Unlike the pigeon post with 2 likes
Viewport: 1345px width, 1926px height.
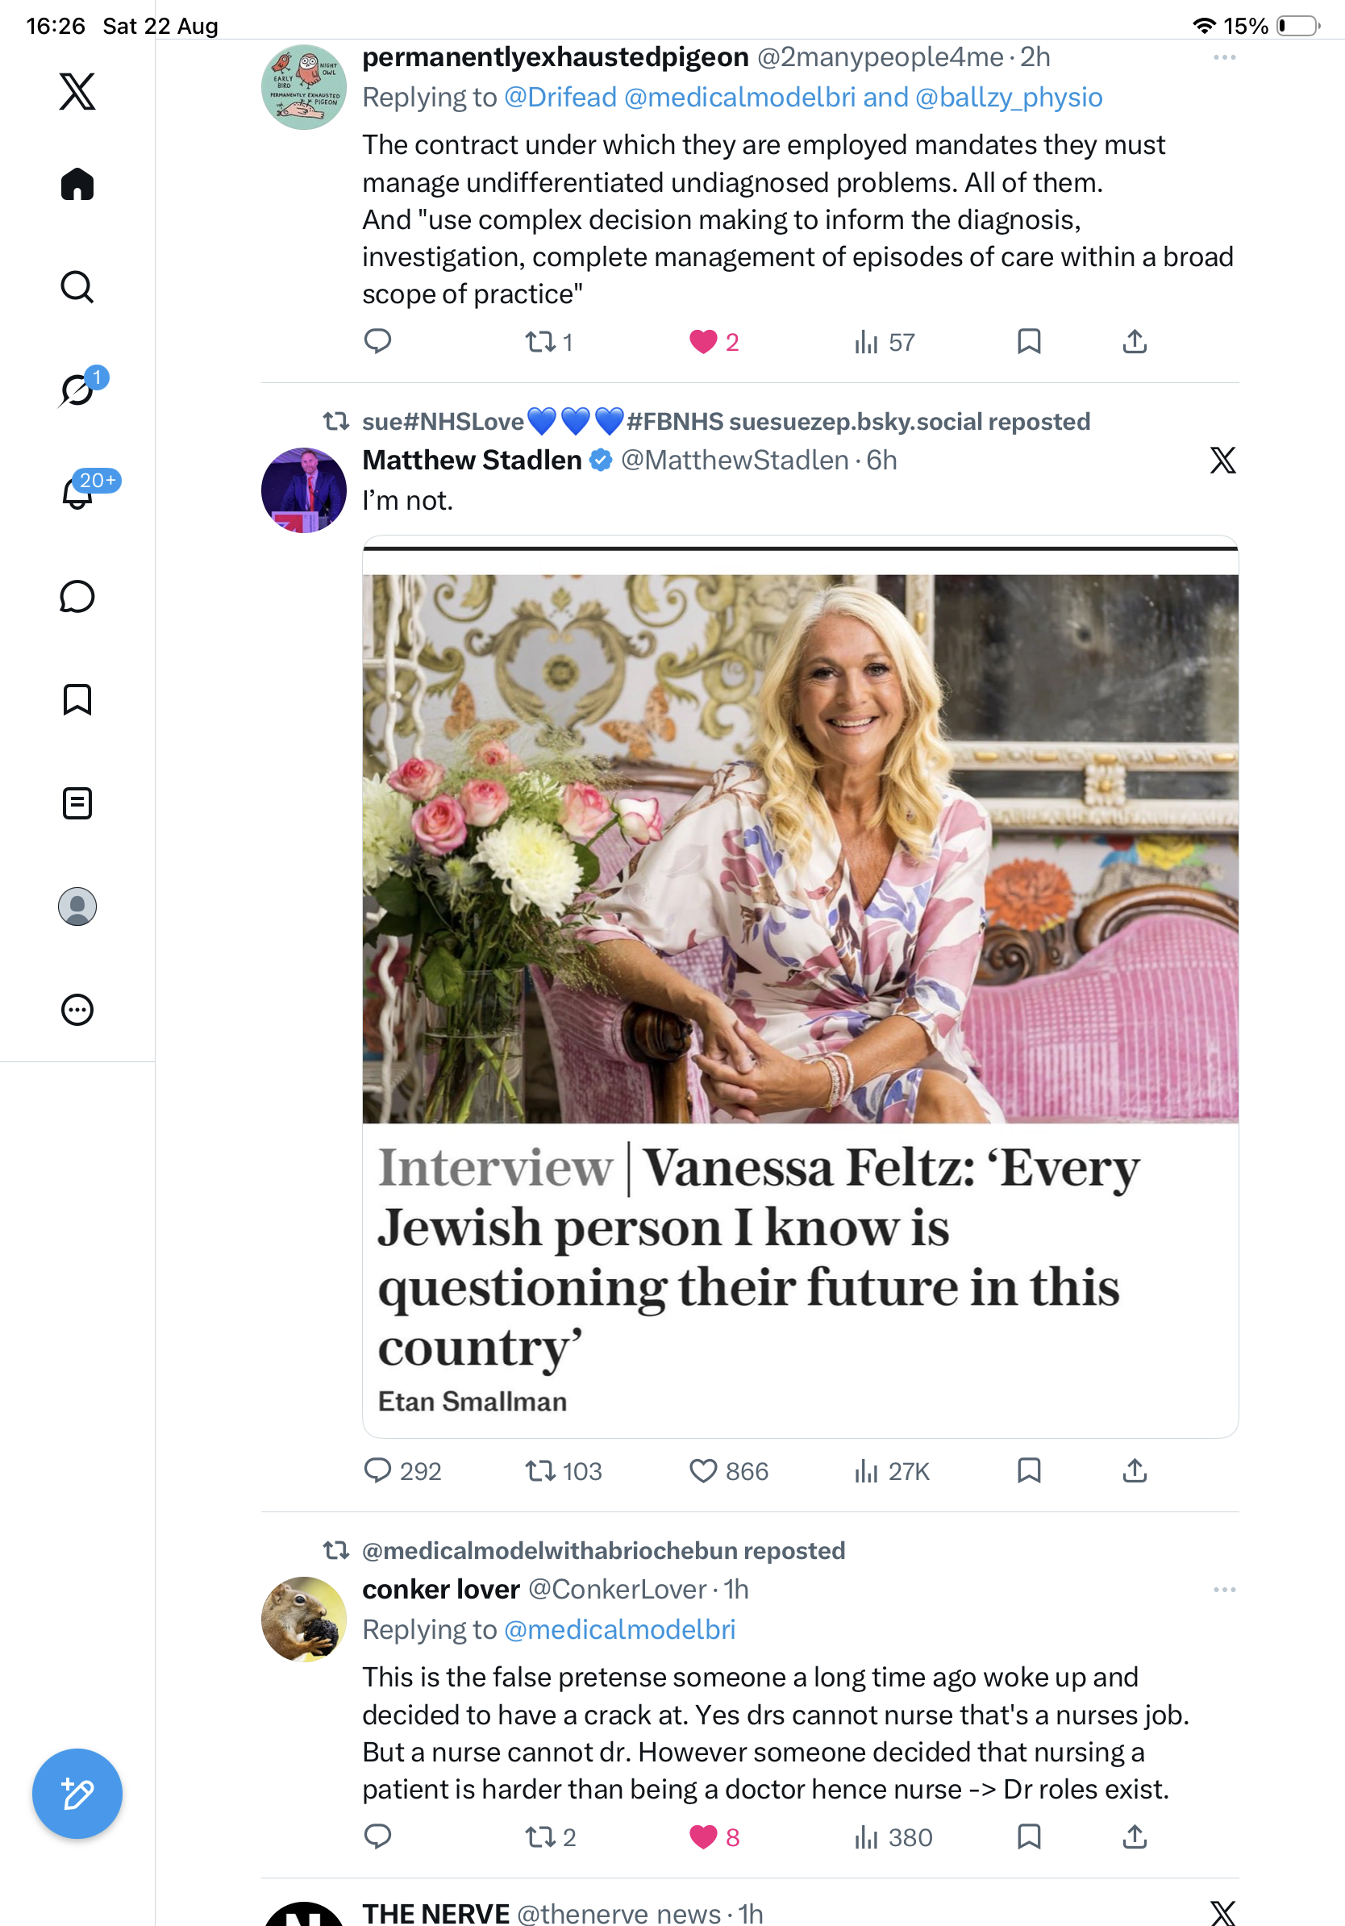[703, 342]
